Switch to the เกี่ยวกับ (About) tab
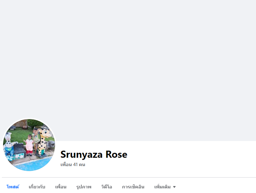 pyautogui.click(x=37, y=187)
